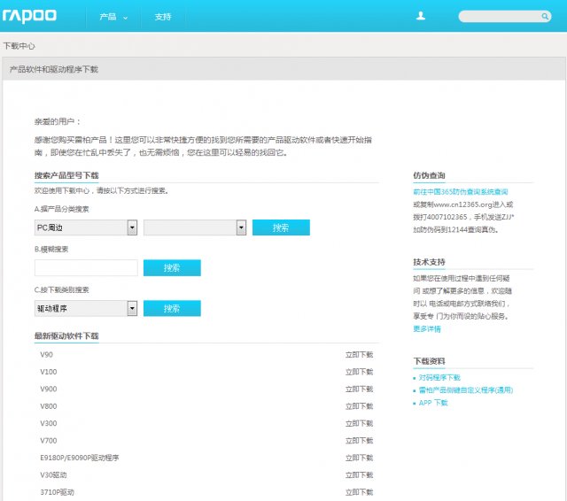The image size is (567, 501).
Task: Open the 对码程序下载 link
Action: (x=439, y=378)
